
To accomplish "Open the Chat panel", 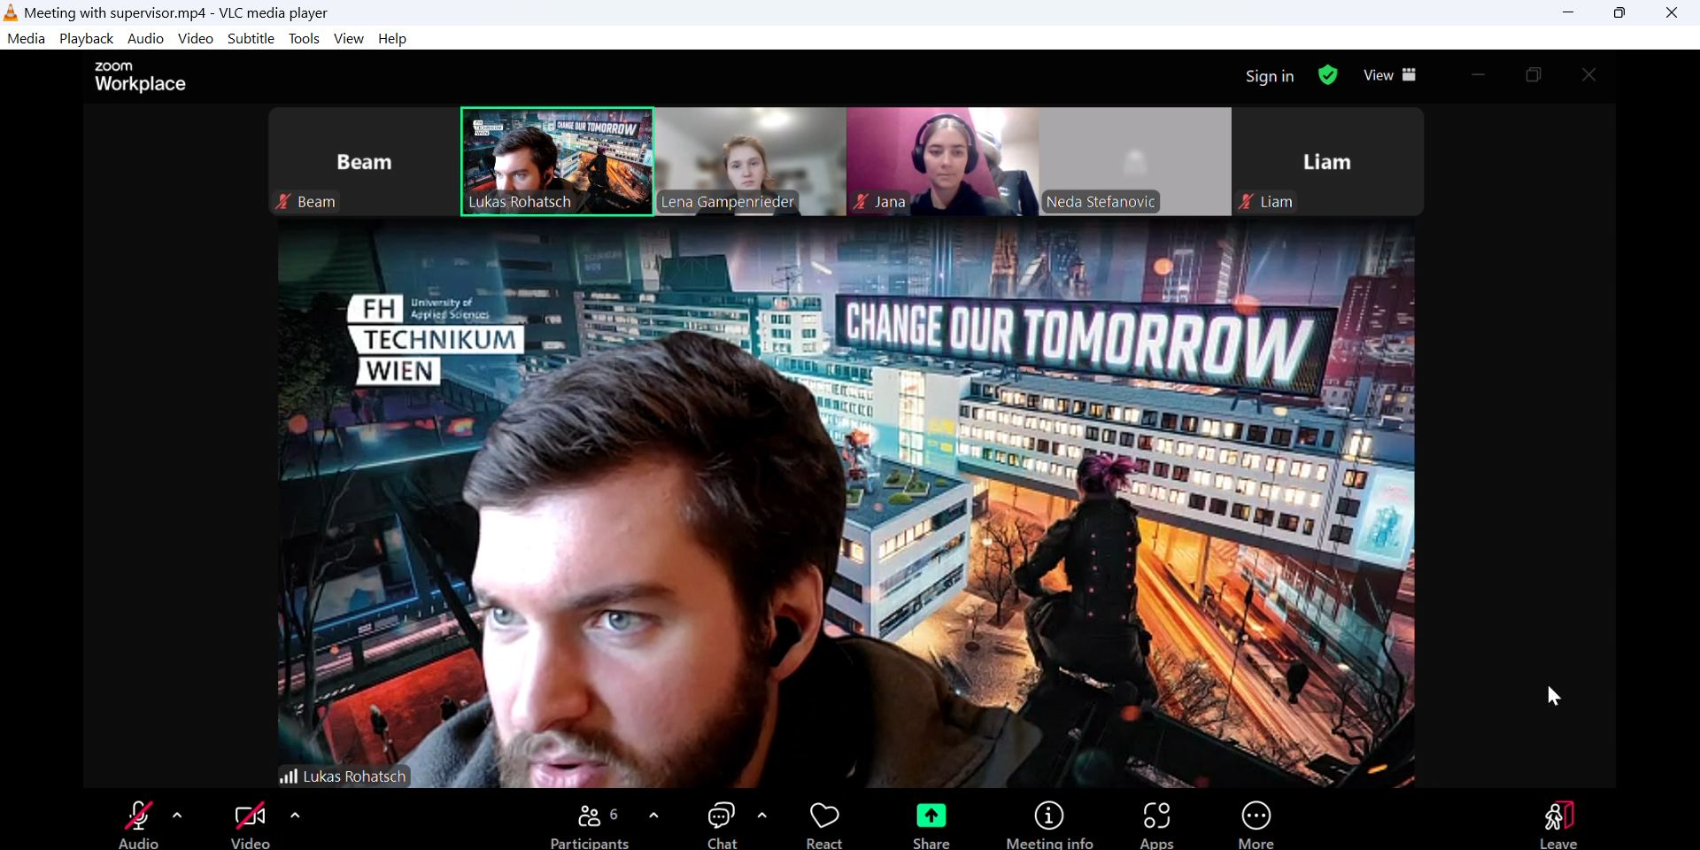I will [722, 824].
